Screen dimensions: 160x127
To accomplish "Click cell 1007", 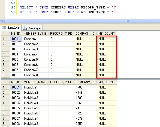I will 16,70.
